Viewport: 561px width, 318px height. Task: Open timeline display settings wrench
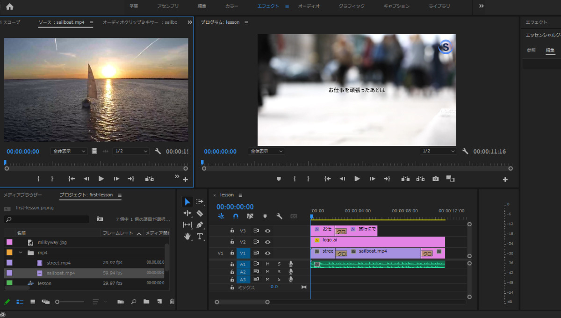279,216
